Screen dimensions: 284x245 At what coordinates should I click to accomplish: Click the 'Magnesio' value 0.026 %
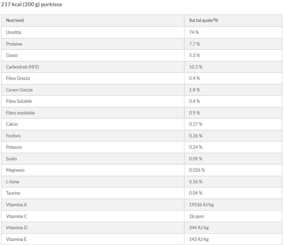(x=197, y=170)
